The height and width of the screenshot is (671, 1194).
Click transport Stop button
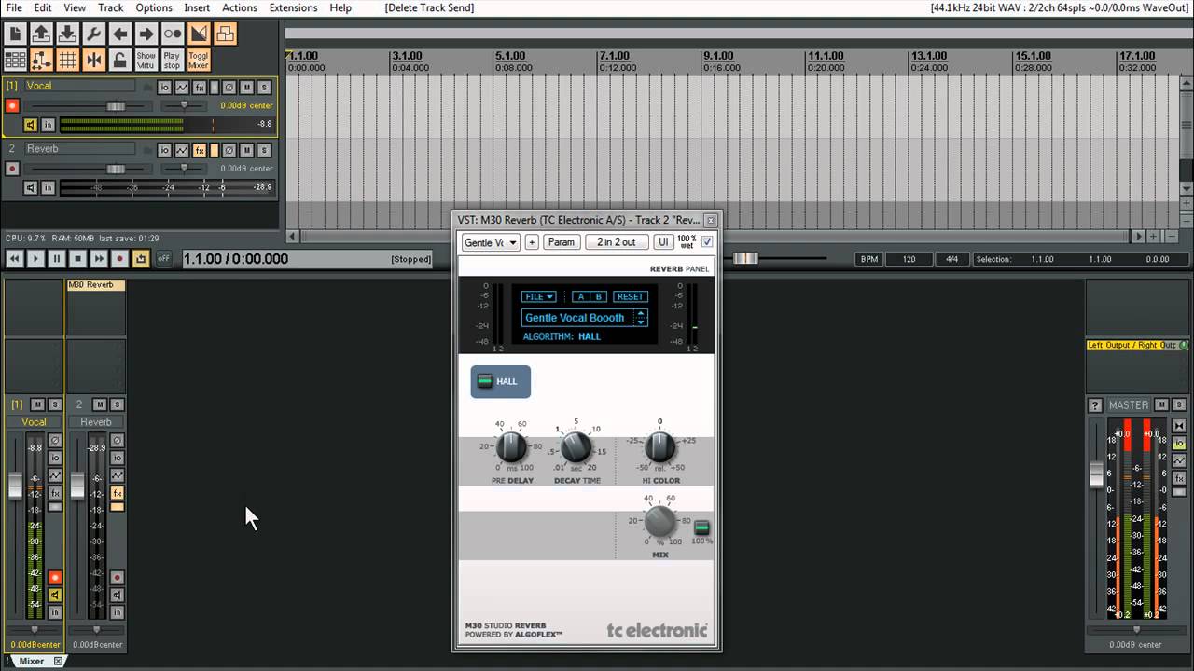[x=77, y=258]
